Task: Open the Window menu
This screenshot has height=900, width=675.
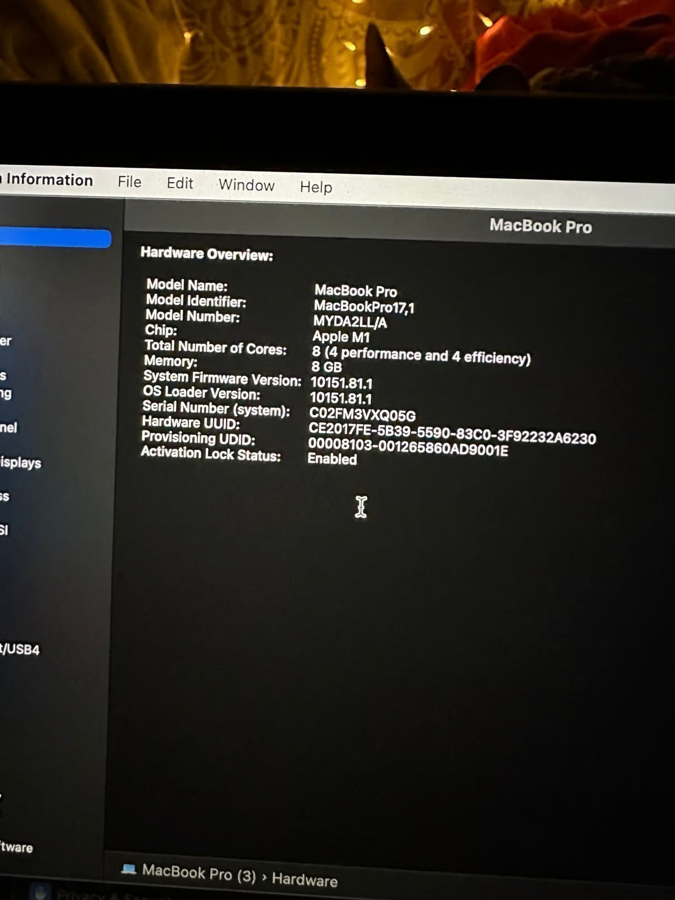Action: click(246, 185)
